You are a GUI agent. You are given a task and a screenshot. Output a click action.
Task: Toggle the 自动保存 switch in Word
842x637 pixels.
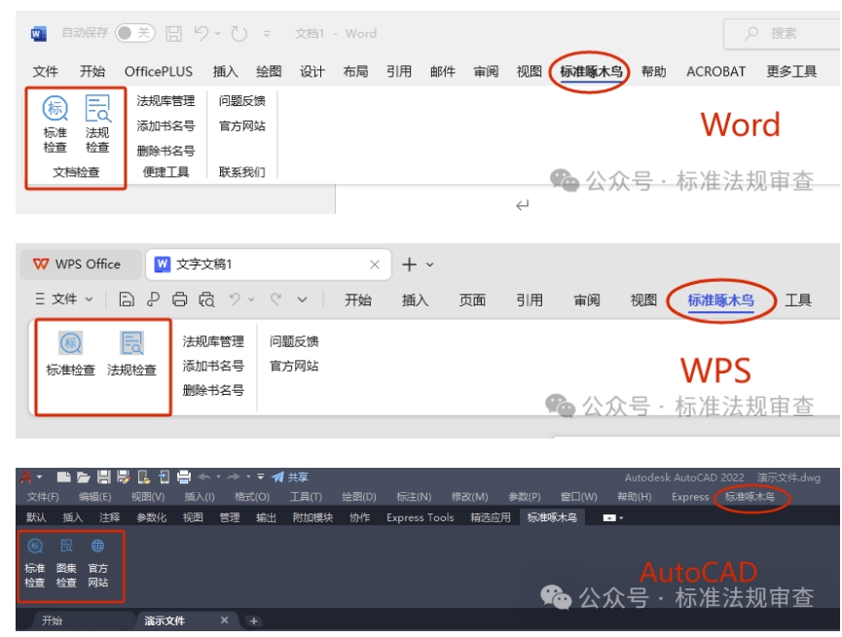click(x=134, y=33)
